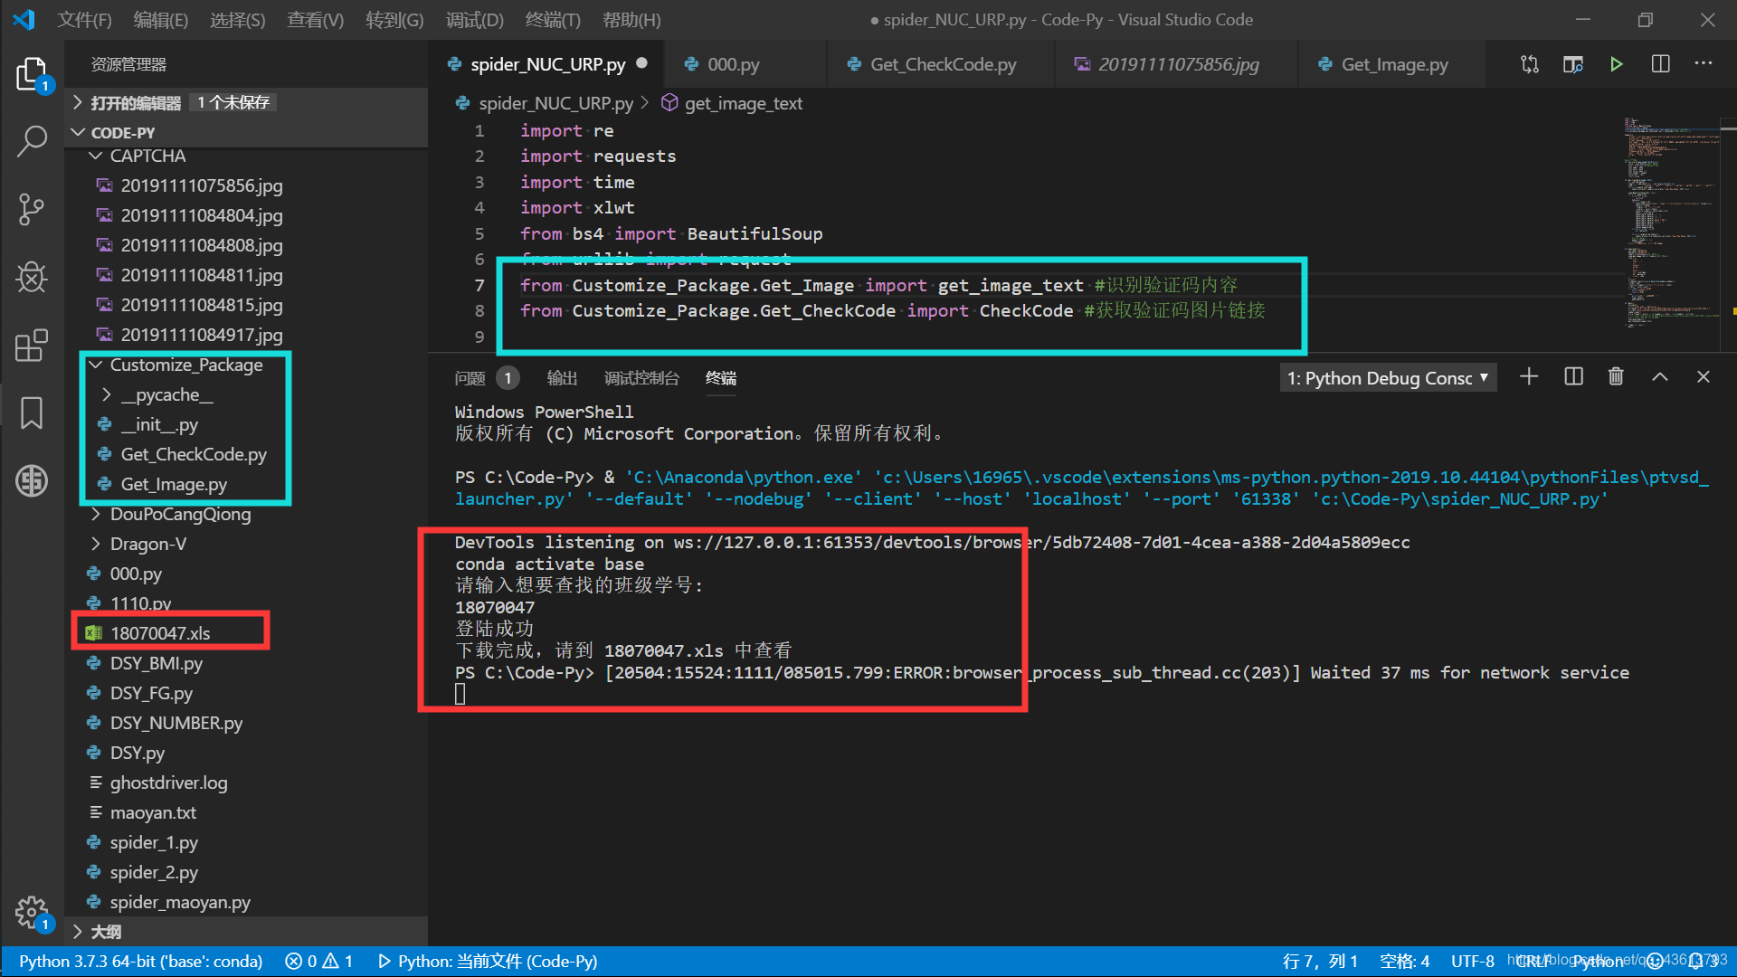Open the Bookmarks view in the activity bar
This screenshot has width=1737, height=977.
pyautogui.click(x=32, y=413)
